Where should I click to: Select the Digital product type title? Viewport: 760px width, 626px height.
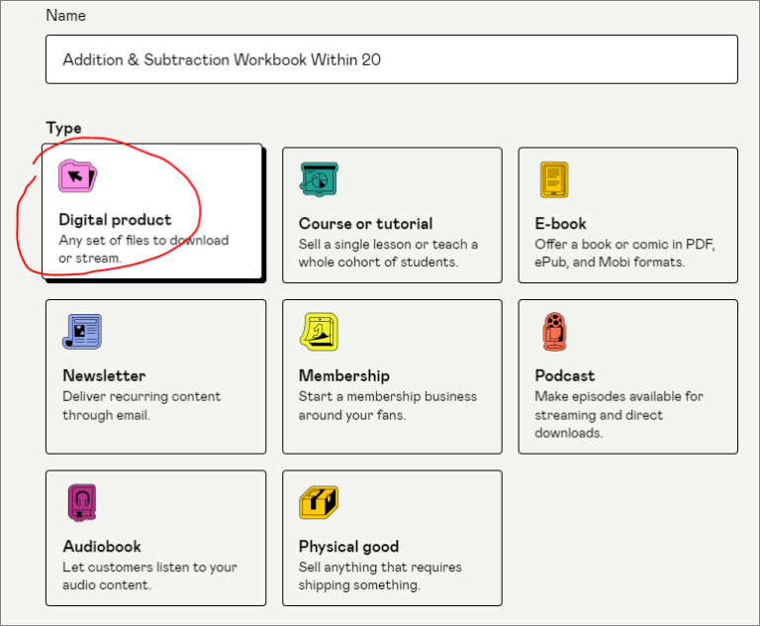[x=115, y=220]
